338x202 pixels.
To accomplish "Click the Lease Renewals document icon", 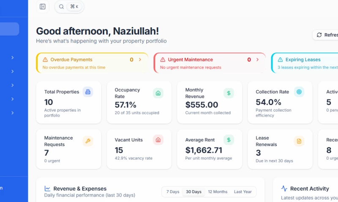I will click(x=299, y=141).
